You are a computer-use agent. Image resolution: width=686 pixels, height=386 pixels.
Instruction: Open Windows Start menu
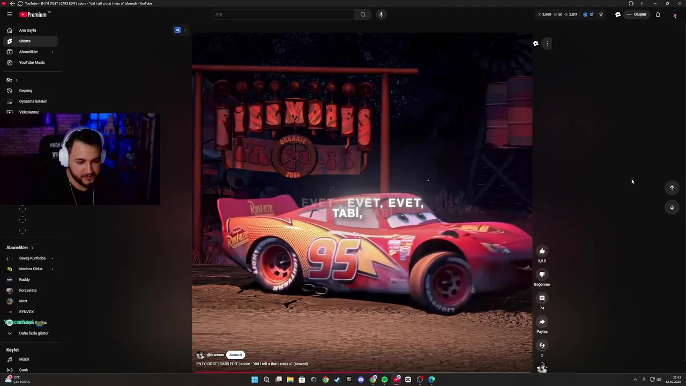click(x=255, y=380)
